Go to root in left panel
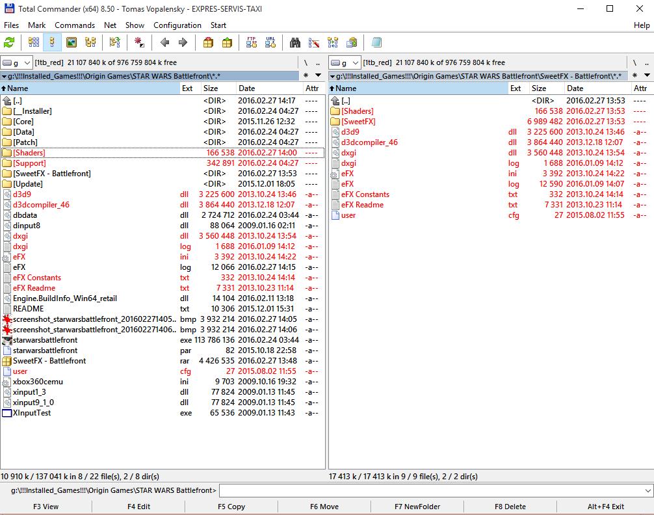654x515 pixels. pos(306,62)
